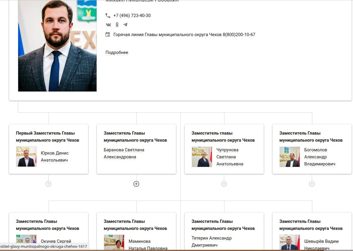Click Шевырёв Вадим photo thumbnail
Viewport: 353px width, 251px height.
(290, 242)
